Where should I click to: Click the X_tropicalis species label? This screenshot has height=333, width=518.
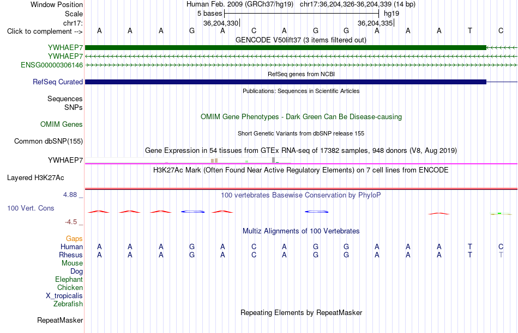click(x=64, y=296)
